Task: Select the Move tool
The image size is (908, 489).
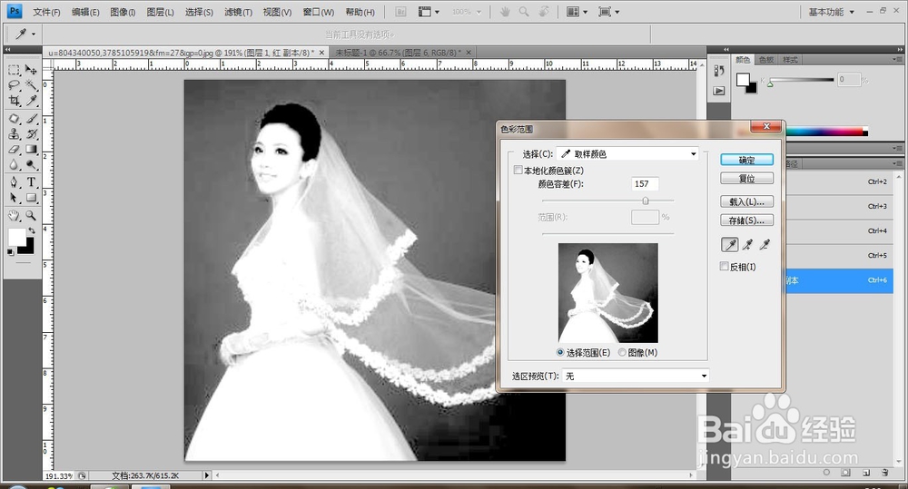Action: (x=31, y=70)
